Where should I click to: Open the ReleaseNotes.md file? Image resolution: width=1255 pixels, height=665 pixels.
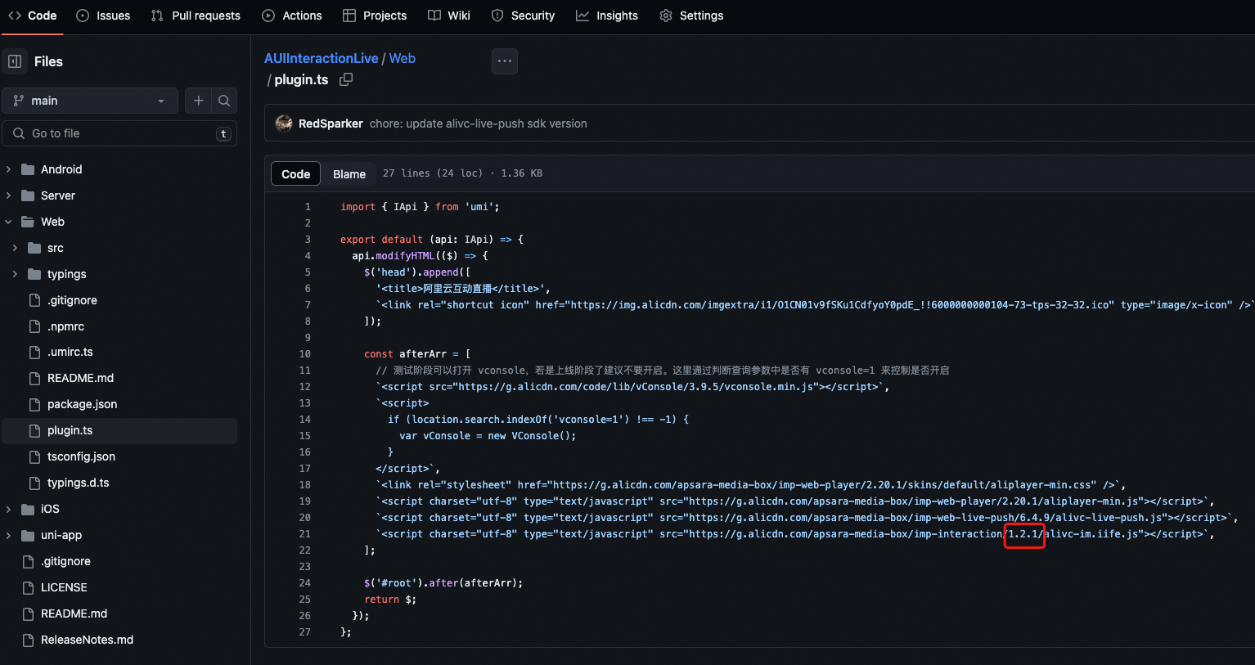click(x=87, y=640)
